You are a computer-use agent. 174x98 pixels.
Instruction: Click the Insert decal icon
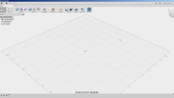tap(71, 10)
